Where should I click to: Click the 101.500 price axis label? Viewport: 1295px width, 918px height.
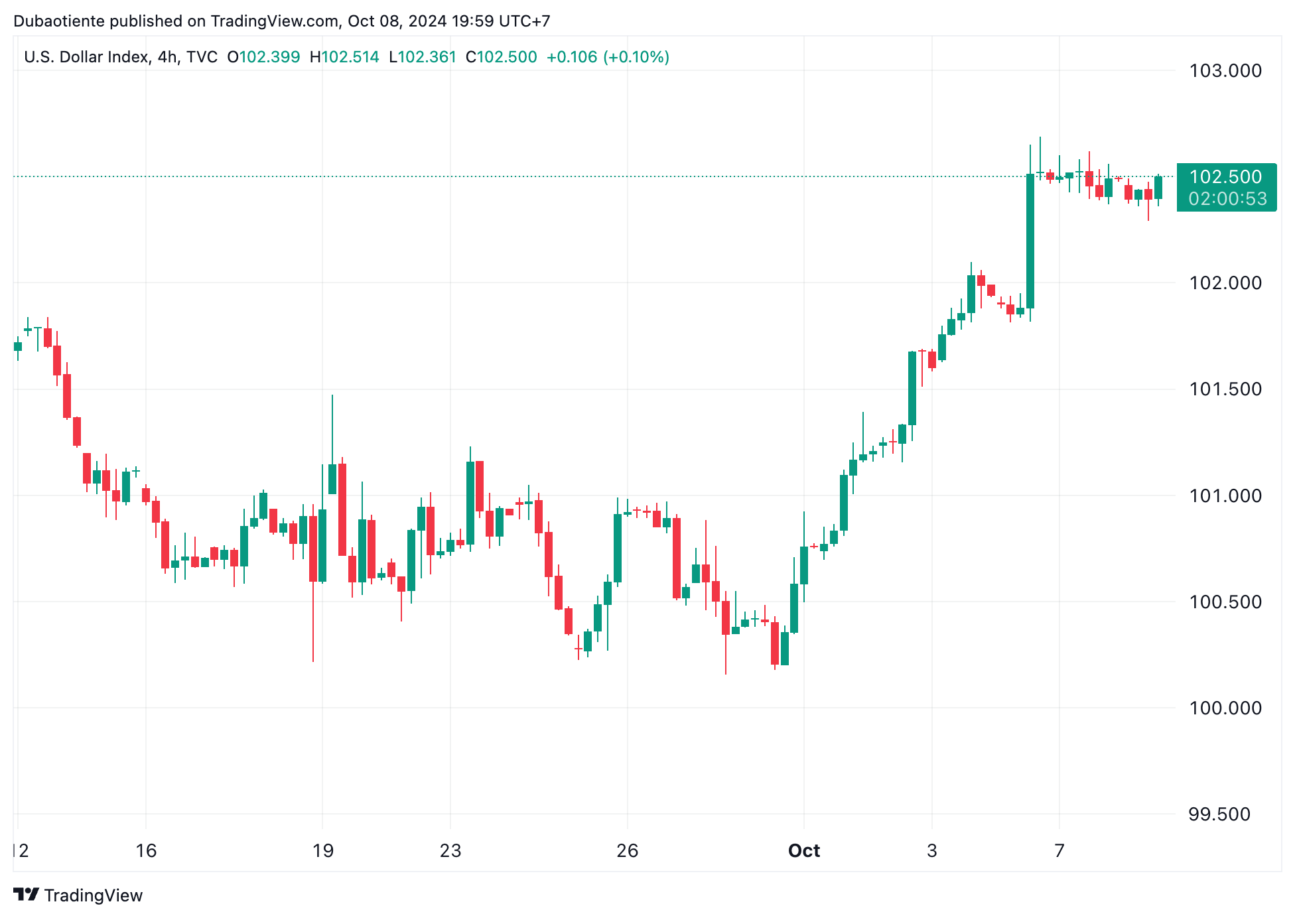[1225, 389]
